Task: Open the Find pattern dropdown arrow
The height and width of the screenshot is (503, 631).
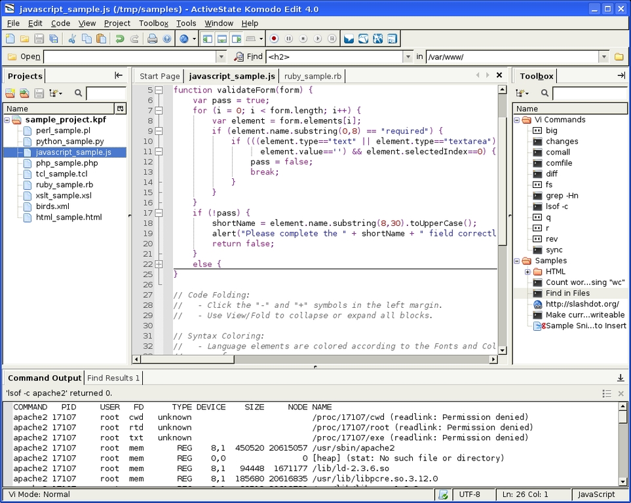Action: (408, 57)
